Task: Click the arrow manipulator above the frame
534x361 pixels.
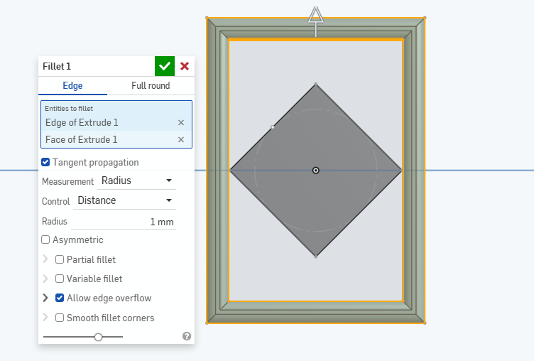Action: click(x=316, y=16)
